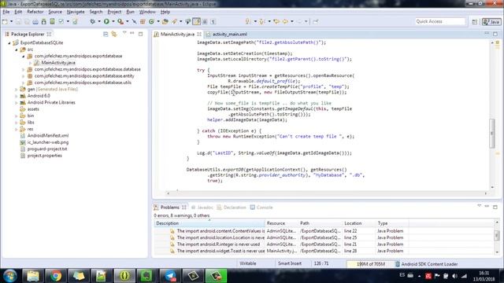The width and height of the screenshot is (504, 283).
Task: Collapse the ExportDatabaseSQLite project node
Action: click(9, 42)
